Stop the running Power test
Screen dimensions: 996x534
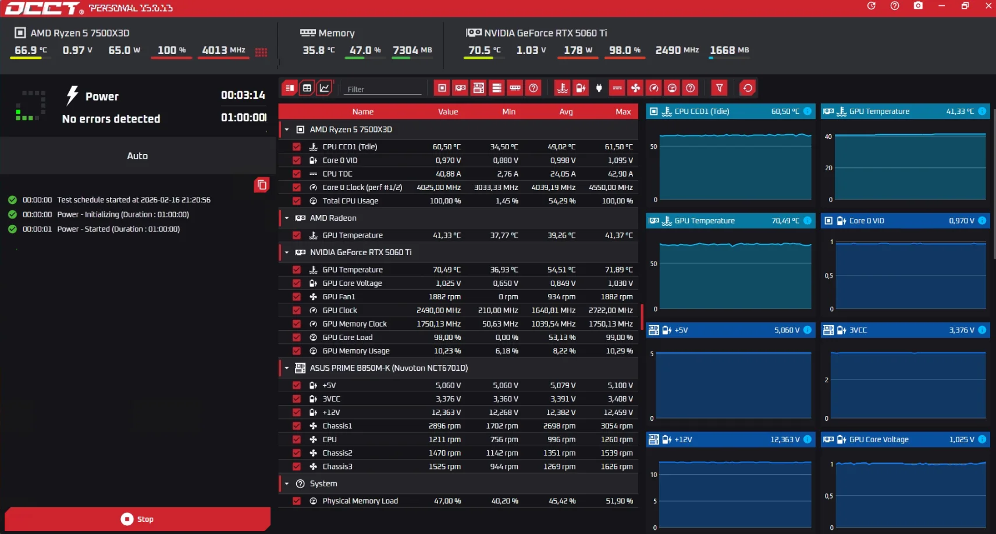pyautogui.click(x=137, y=519)
